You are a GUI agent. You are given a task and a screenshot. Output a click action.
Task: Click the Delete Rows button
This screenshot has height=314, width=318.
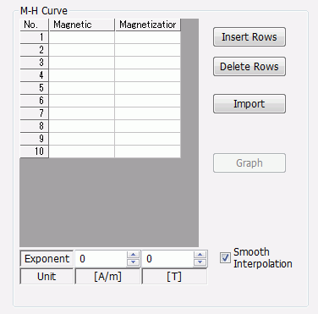(x=249, y=67)
